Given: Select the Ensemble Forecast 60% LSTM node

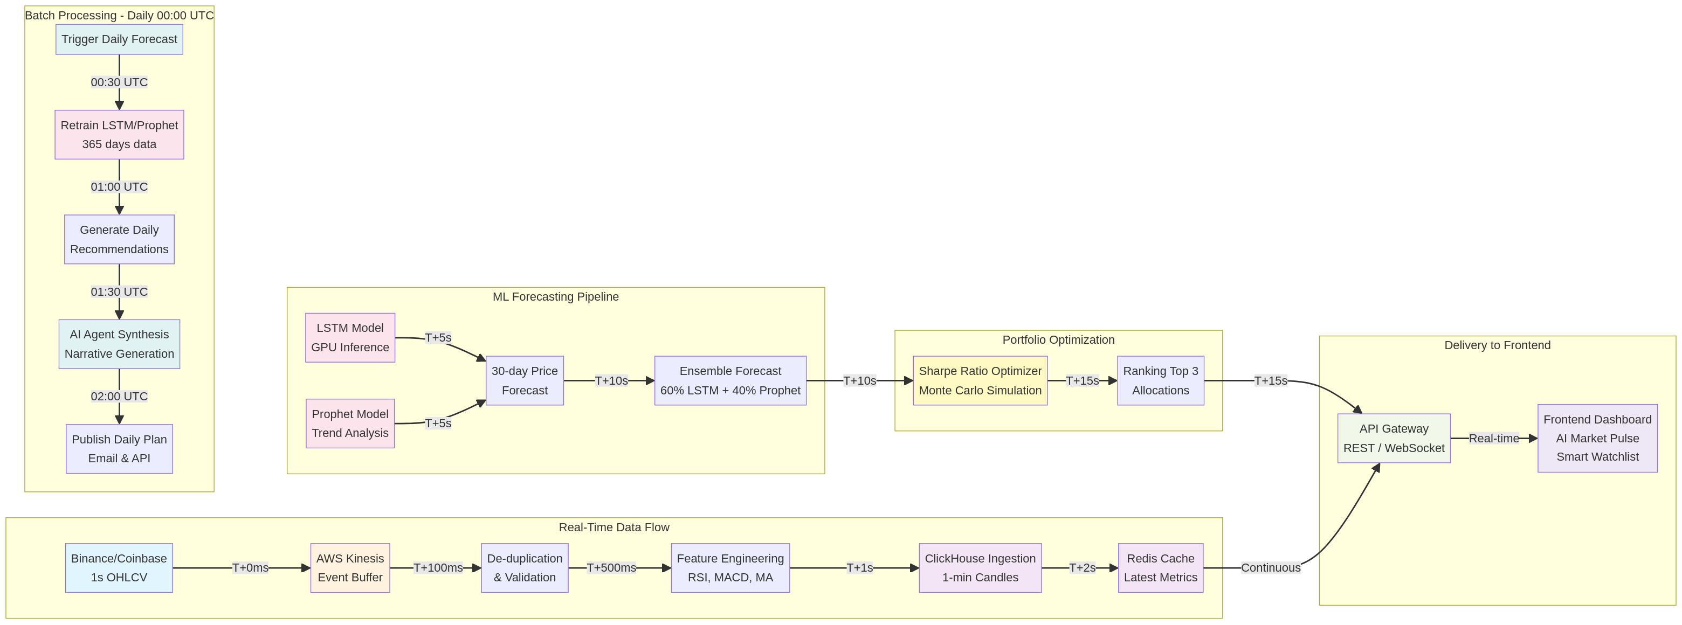Looking at the screenshot, I should (x=730, y=380).
